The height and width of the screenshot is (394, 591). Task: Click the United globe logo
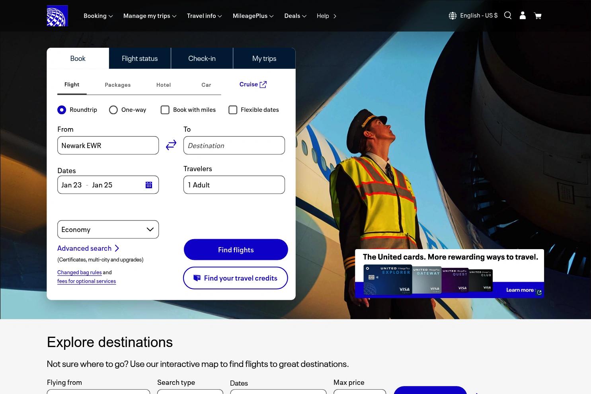(57, 16)
